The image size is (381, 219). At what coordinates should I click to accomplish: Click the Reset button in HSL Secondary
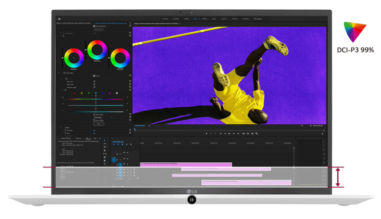coord(99,123)
